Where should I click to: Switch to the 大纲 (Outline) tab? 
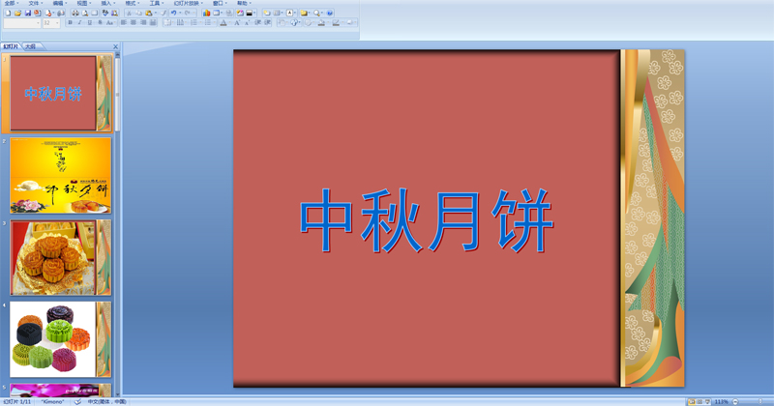(x=31, y=46)
